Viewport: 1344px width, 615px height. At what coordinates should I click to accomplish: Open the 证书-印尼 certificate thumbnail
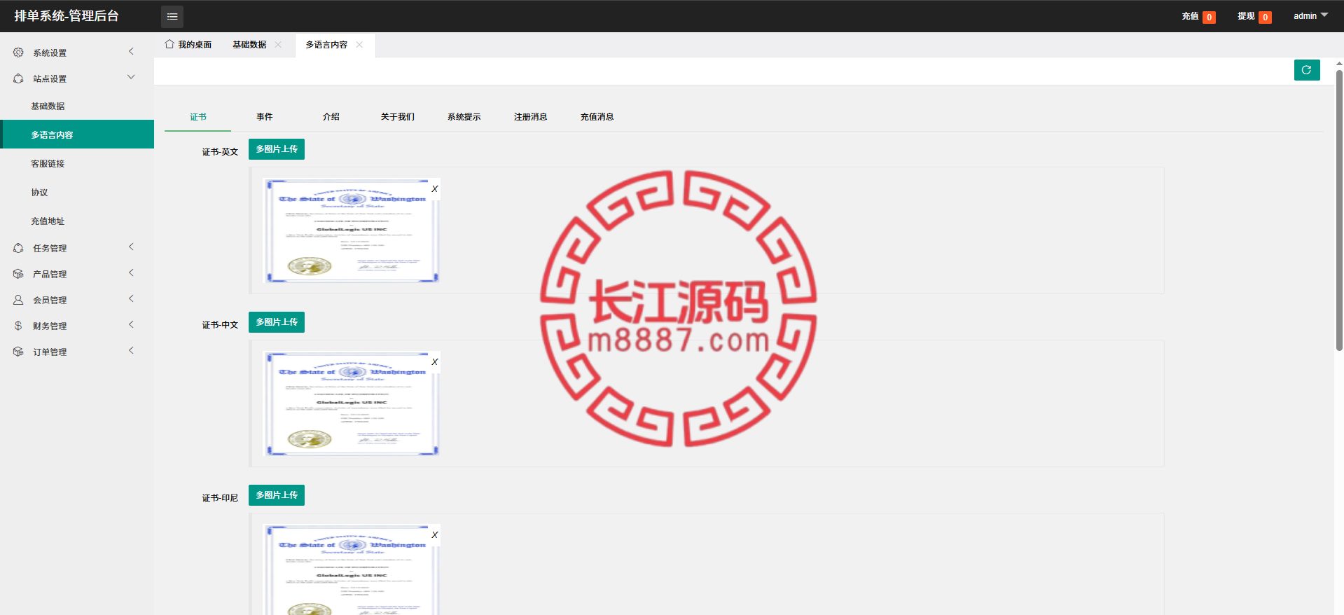(352, 569)
